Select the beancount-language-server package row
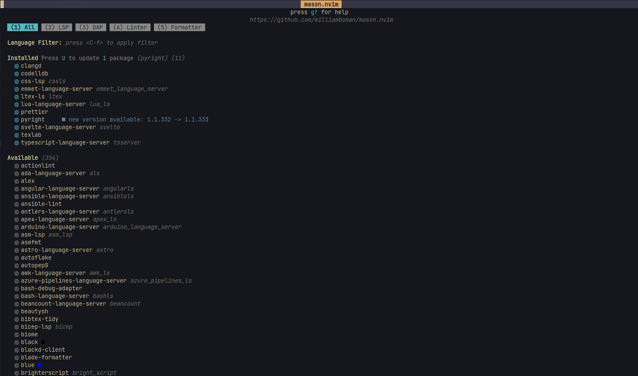Viewport: 638px width, 376px height. (x=77, y=304)
